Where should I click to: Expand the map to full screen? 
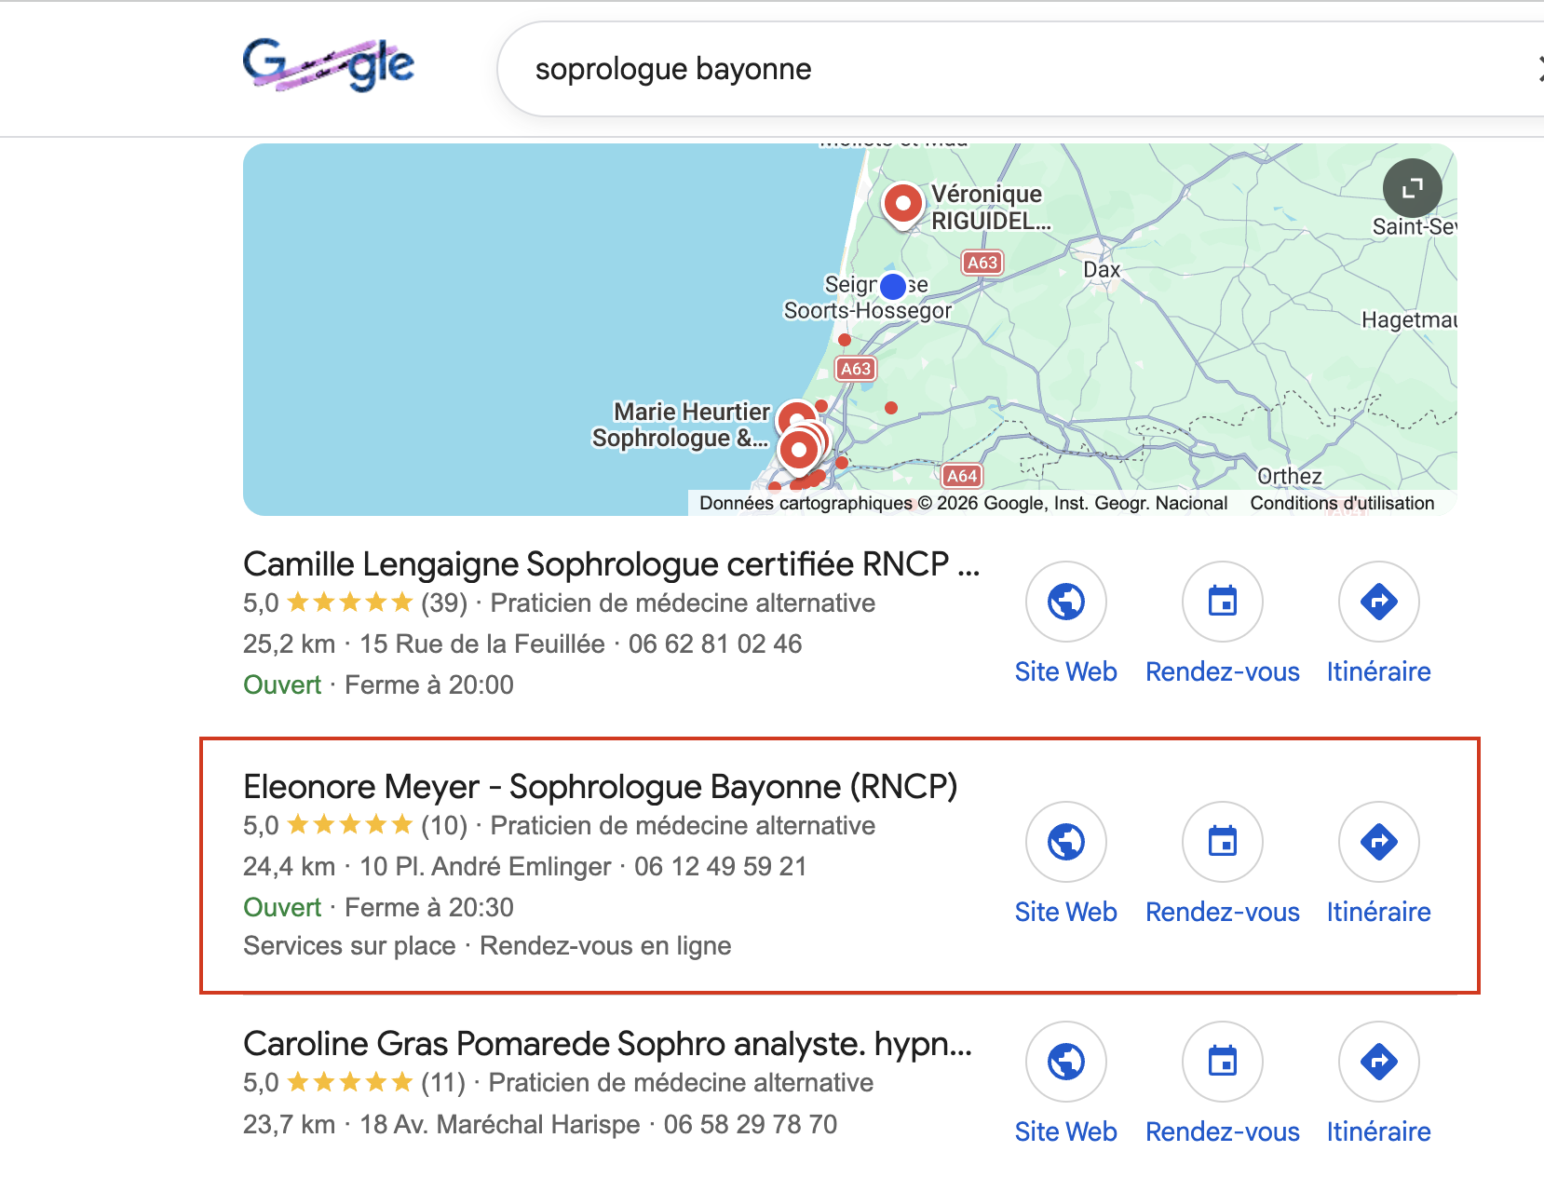click(1412, 188)
